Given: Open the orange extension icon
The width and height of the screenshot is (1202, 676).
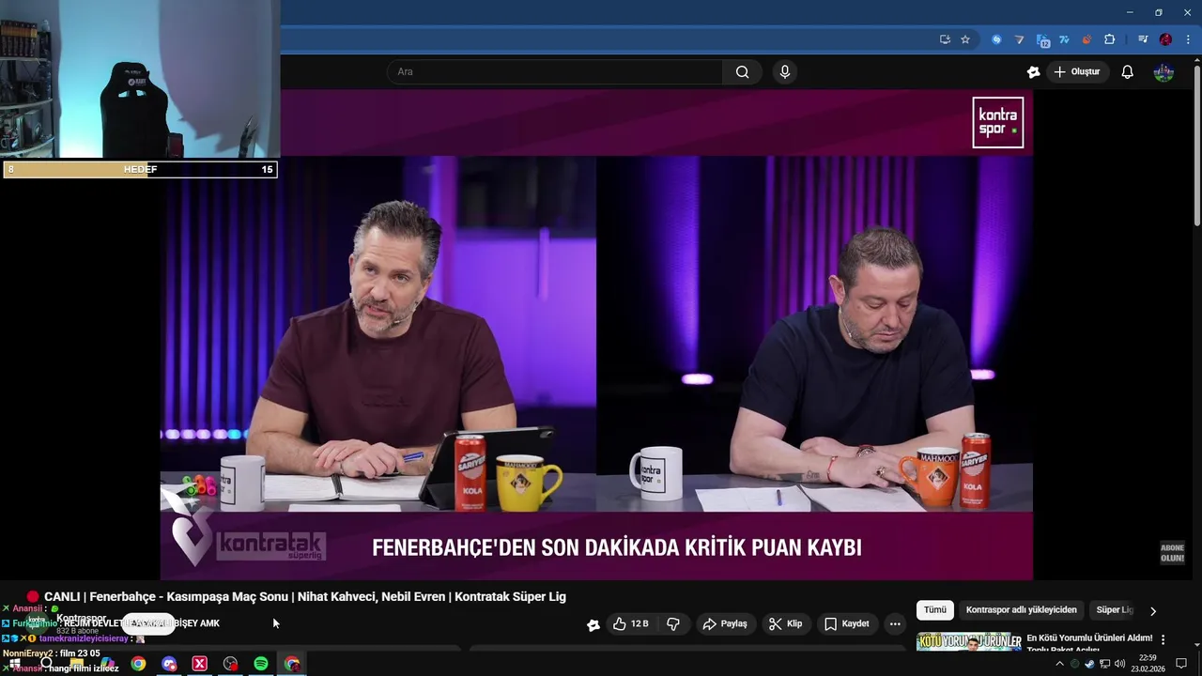Looking at the screenshot, I should [1086, 39].
